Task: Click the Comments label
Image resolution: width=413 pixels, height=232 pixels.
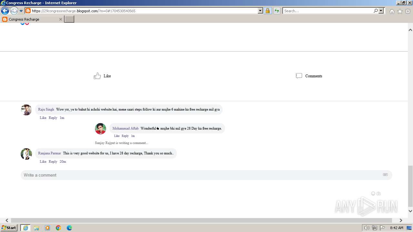Action: point(314,76)
